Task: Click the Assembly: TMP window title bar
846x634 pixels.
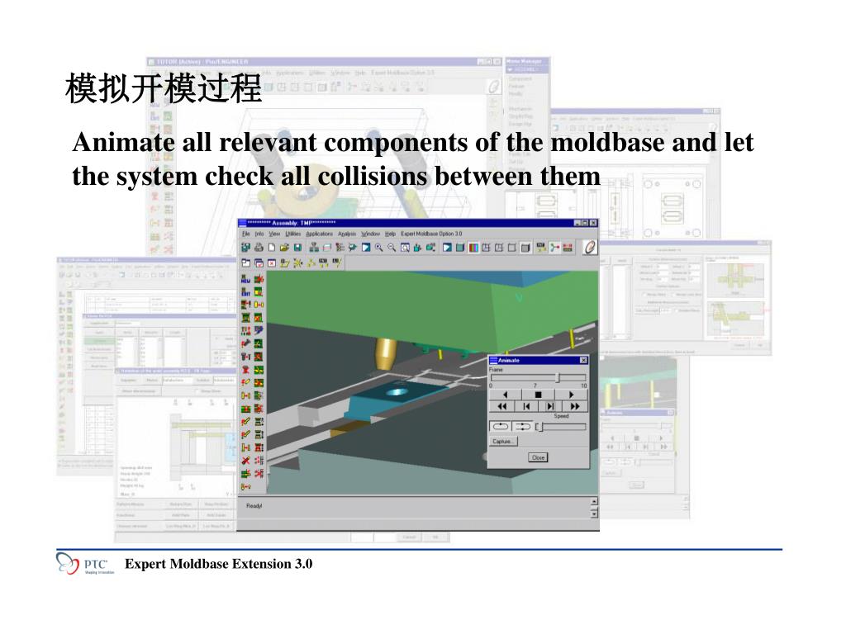Action: tap(418, 223)
